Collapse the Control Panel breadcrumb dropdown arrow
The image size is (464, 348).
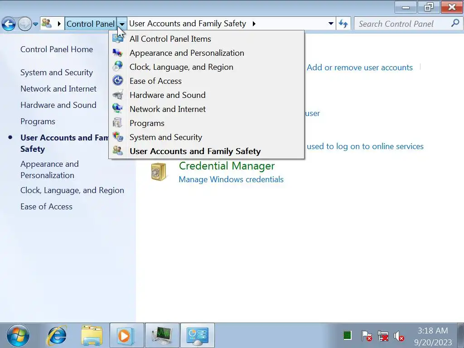tap(122, 24)
